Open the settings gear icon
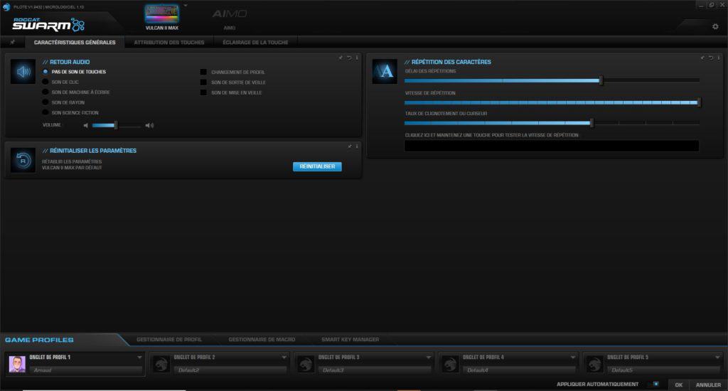The height and width of the screenshot is (391, 728). click(715, 27)
